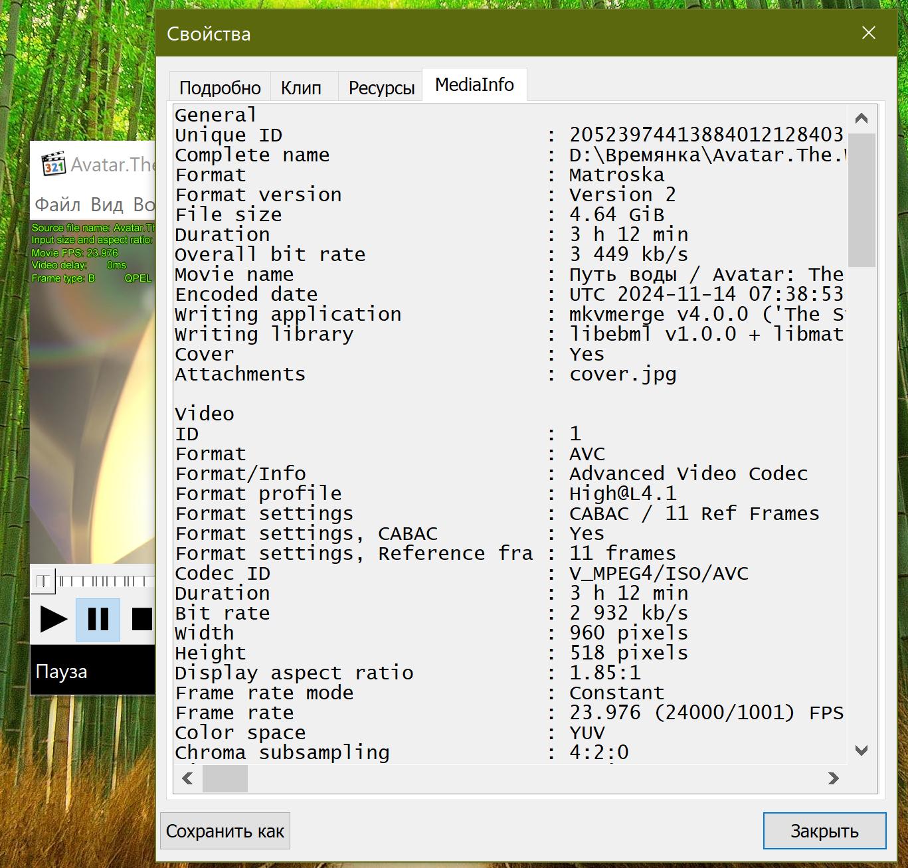Click the horizontal scrollbar thumb
908x868 pixels.
click(x=225, y=778)
